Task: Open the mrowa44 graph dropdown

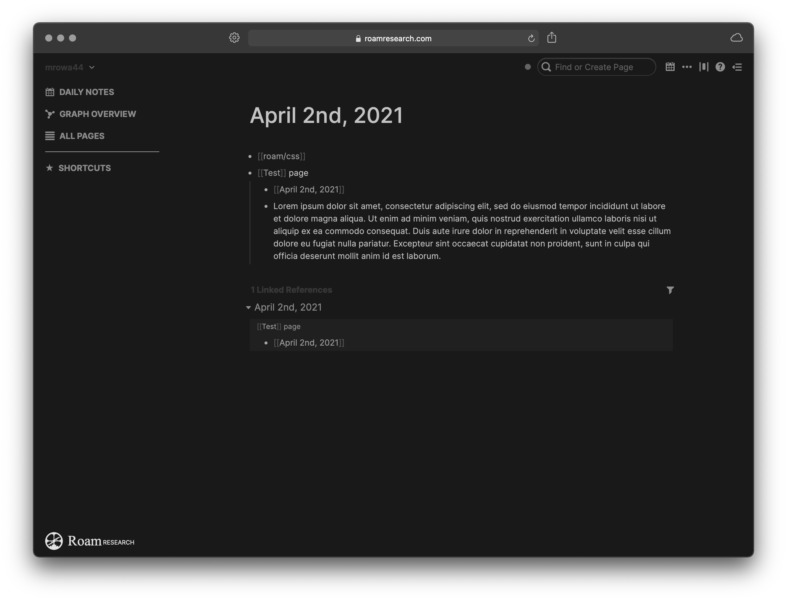Action: pos(70,67)
